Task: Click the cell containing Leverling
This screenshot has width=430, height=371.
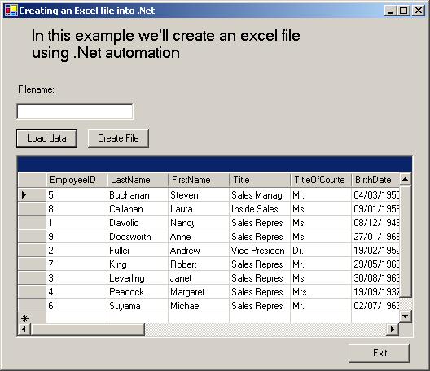Action: [138, 277]
